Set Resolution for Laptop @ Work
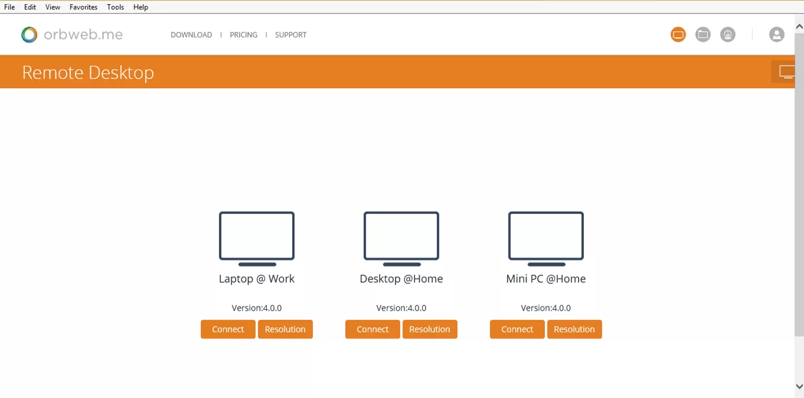Image resolution: width=804 pixels, height=398 pixels. tap(285, 330)
